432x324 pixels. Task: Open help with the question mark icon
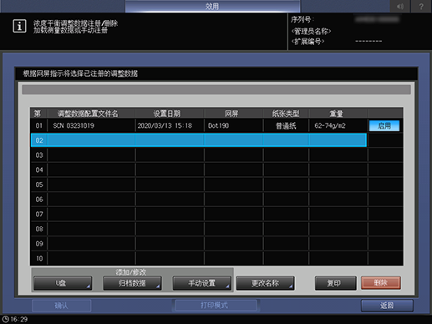click(421, 6)
